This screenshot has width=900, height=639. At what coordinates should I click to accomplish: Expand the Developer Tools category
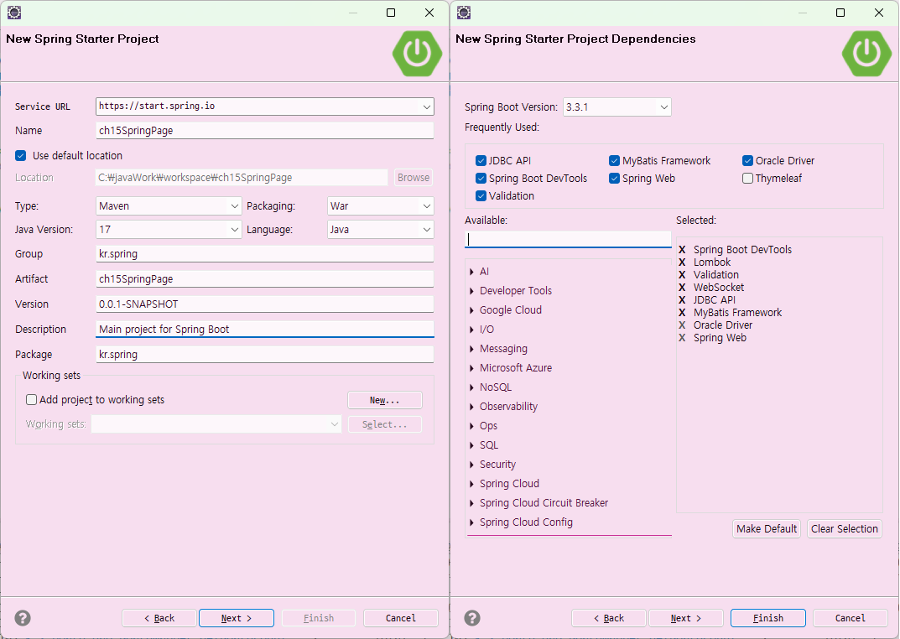[472, 291]
